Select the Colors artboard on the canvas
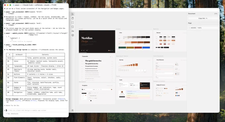225x122 pixels. [134, 41]
